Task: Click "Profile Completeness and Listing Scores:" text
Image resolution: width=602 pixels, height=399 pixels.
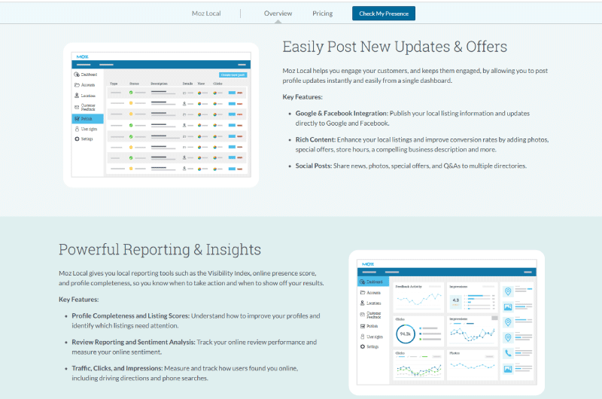Action: click(130, 315)
